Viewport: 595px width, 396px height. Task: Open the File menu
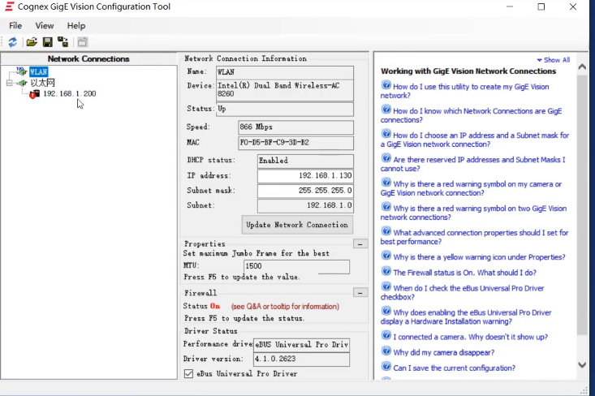15,25
